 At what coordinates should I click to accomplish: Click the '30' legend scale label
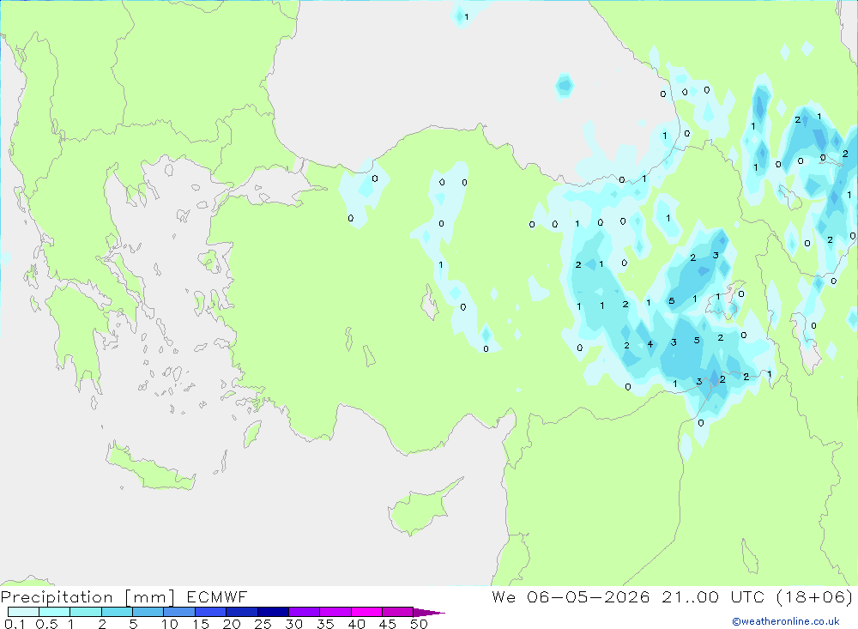click(x=294, y=624)
